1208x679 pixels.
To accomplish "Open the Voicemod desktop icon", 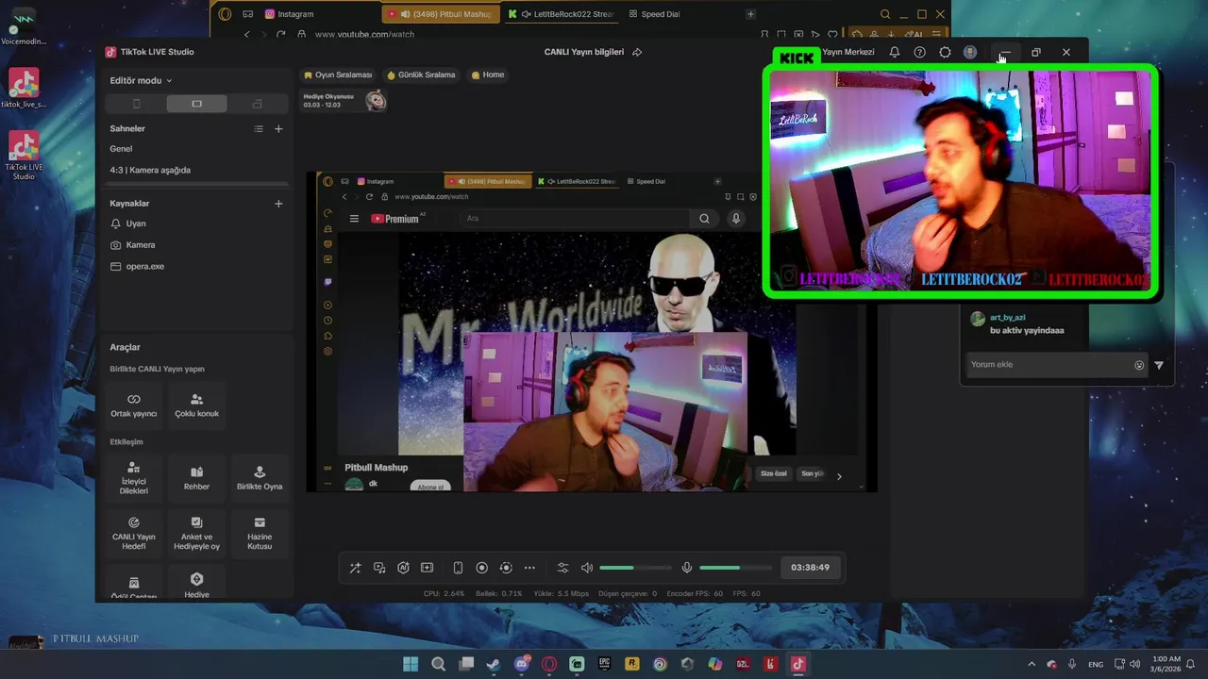I will (x=24, y=27).
